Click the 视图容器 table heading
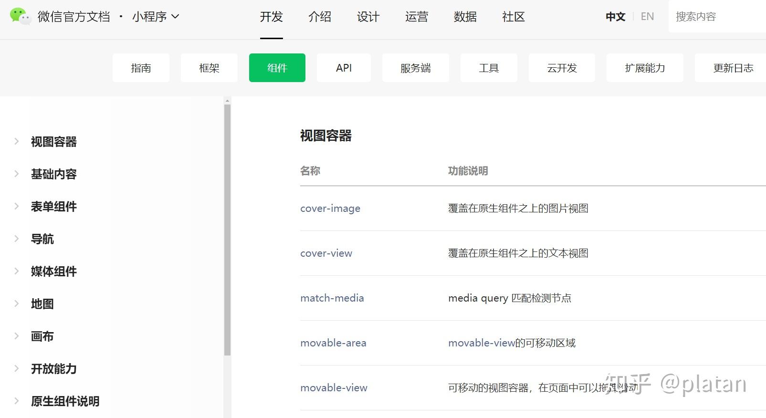Image resolution: width=766 pixels, height=418 pixels. pyautogui.click(x=326, y=136)
